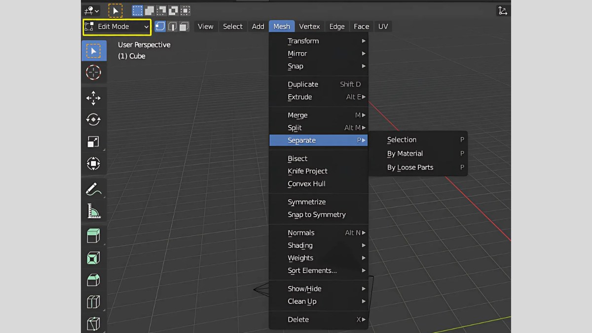Open the Edge menu

coord(337,27)
